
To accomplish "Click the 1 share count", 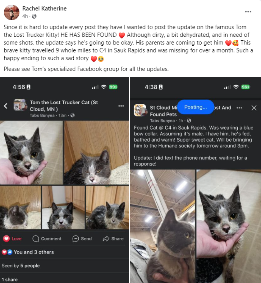I will [x=10, y=280].
